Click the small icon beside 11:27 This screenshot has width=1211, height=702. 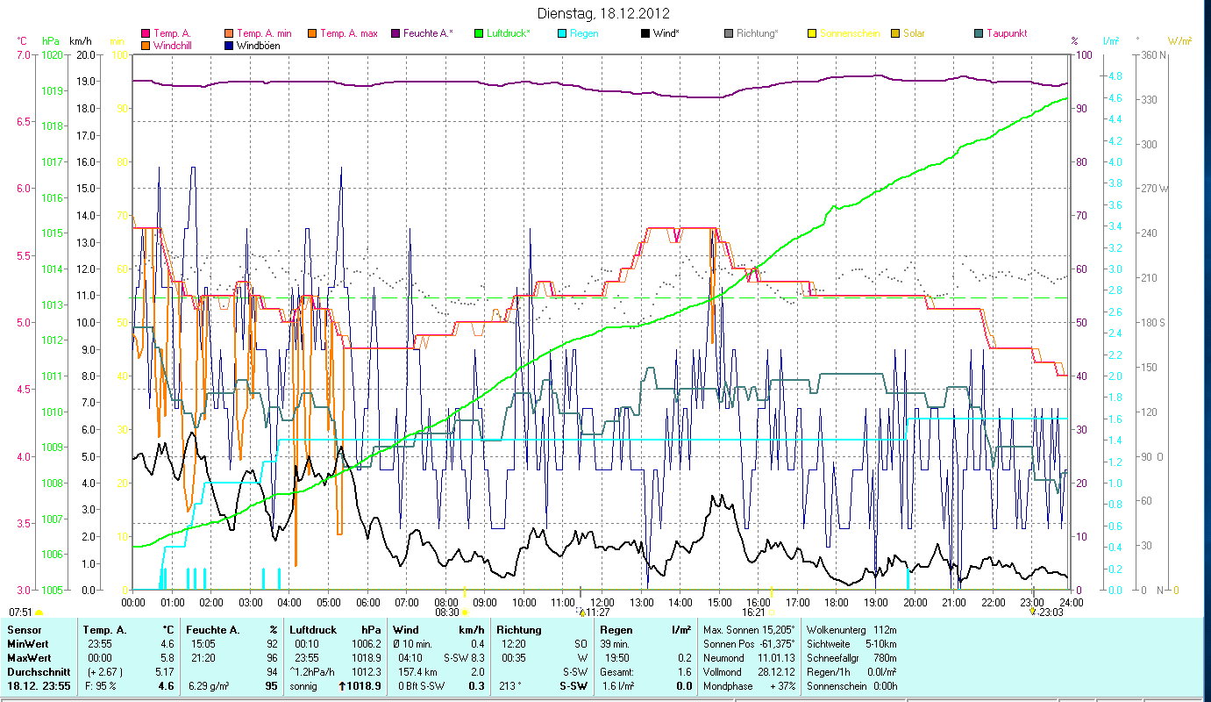[581, 612]
